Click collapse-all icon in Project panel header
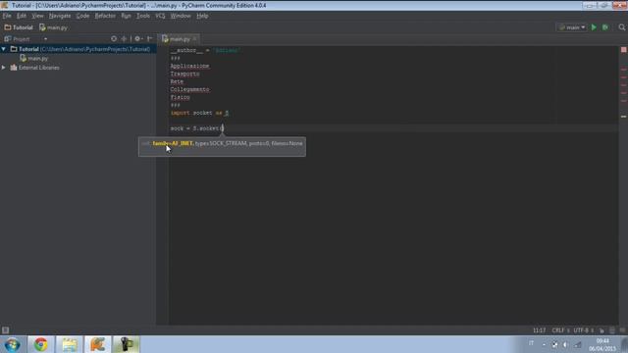Viewport: 628px width, 353px height. (124, 39)
